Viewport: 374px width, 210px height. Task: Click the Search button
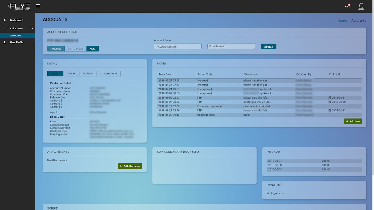(x=269, y=46)
